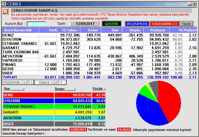Click the red date 12/09/2017 in footer
The image size is (199, 137).
78,129
